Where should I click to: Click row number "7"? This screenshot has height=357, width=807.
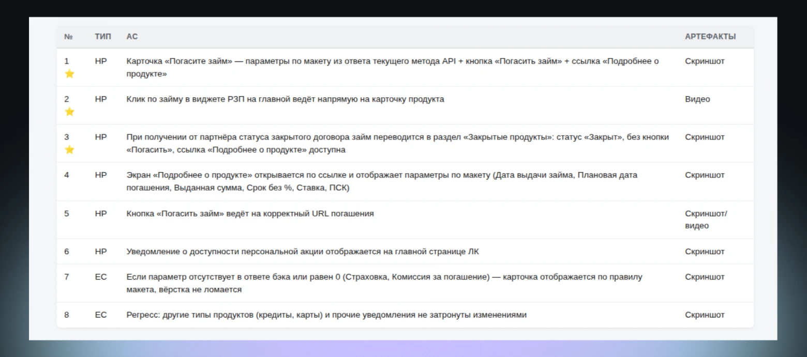click(67, 277)
